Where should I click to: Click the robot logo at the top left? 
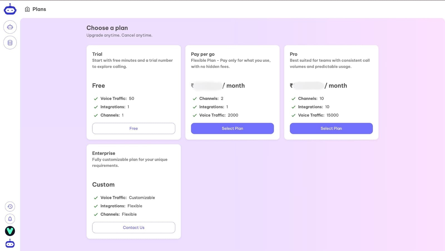(x=10, y=9)
